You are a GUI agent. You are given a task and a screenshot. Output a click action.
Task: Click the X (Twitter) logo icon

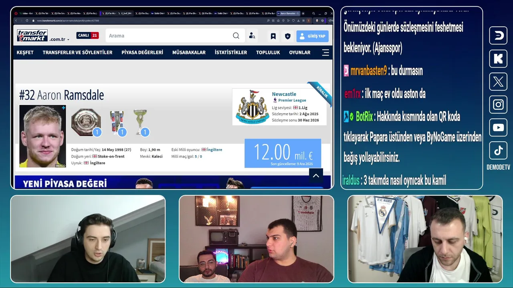498,82
